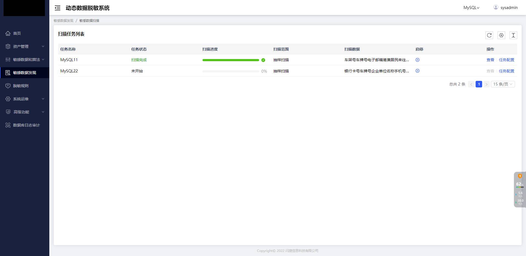Image resolution: width=526 pixels, height=256 pixels.
Task: Click the 扫描范围 column header
Action: (281, 49)
